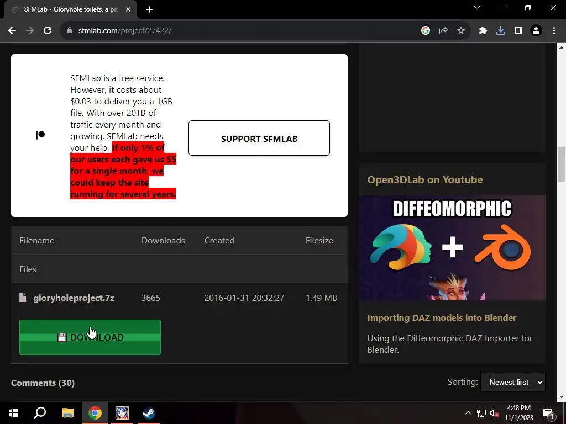
Task: Open a new tab with plus icon
Action: pyautogui.click(x=149, y=10)
